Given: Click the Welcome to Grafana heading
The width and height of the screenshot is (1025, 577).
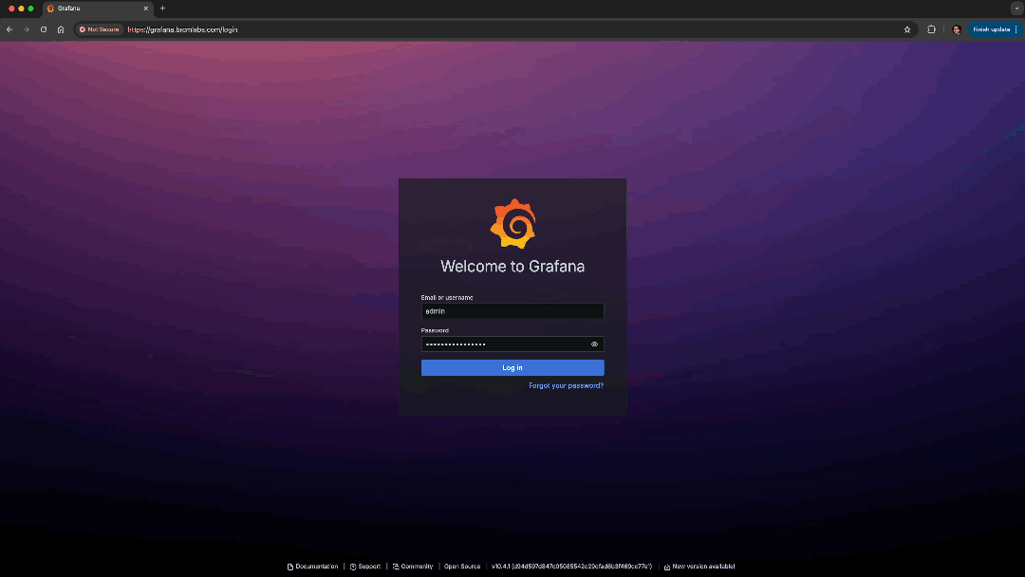Looking at the screenshot, I should [512, 266].
